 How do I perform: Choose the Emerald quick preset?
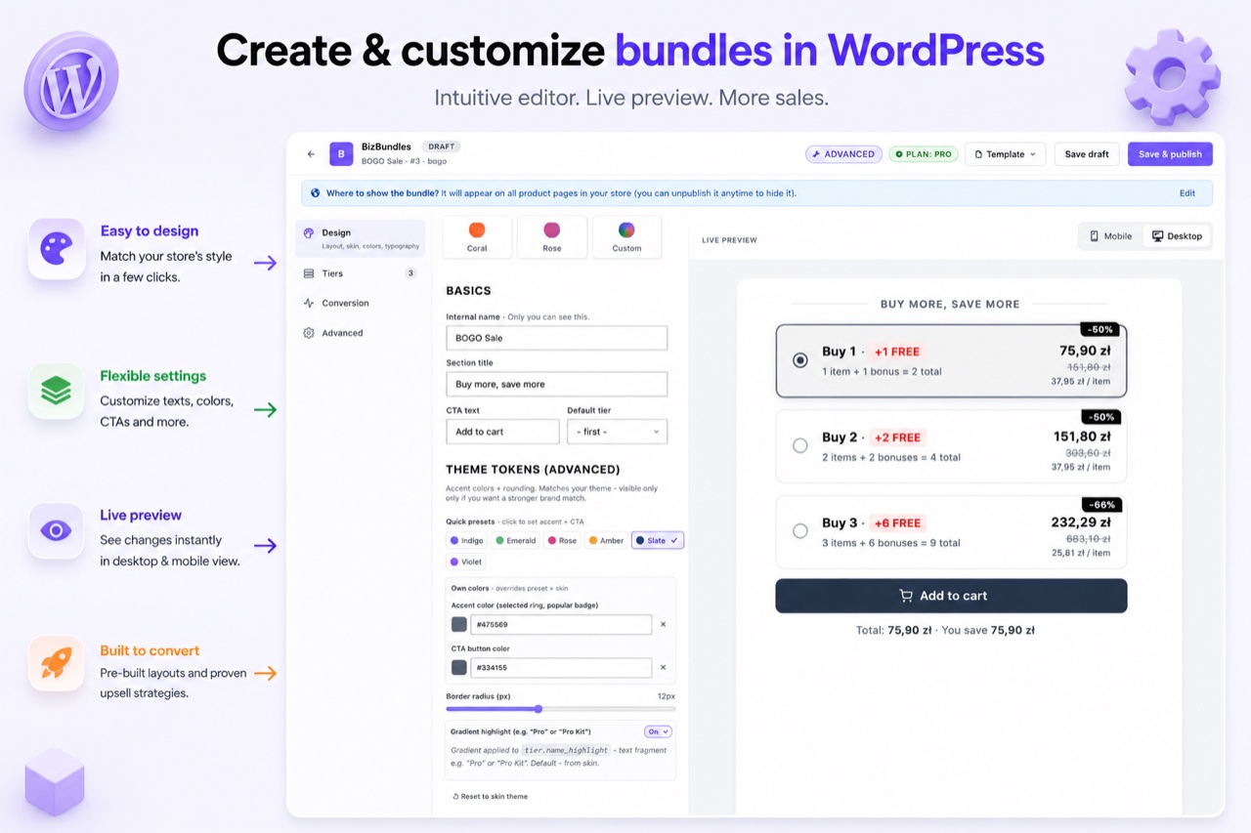pyautogui.click(x=516, y=540)
